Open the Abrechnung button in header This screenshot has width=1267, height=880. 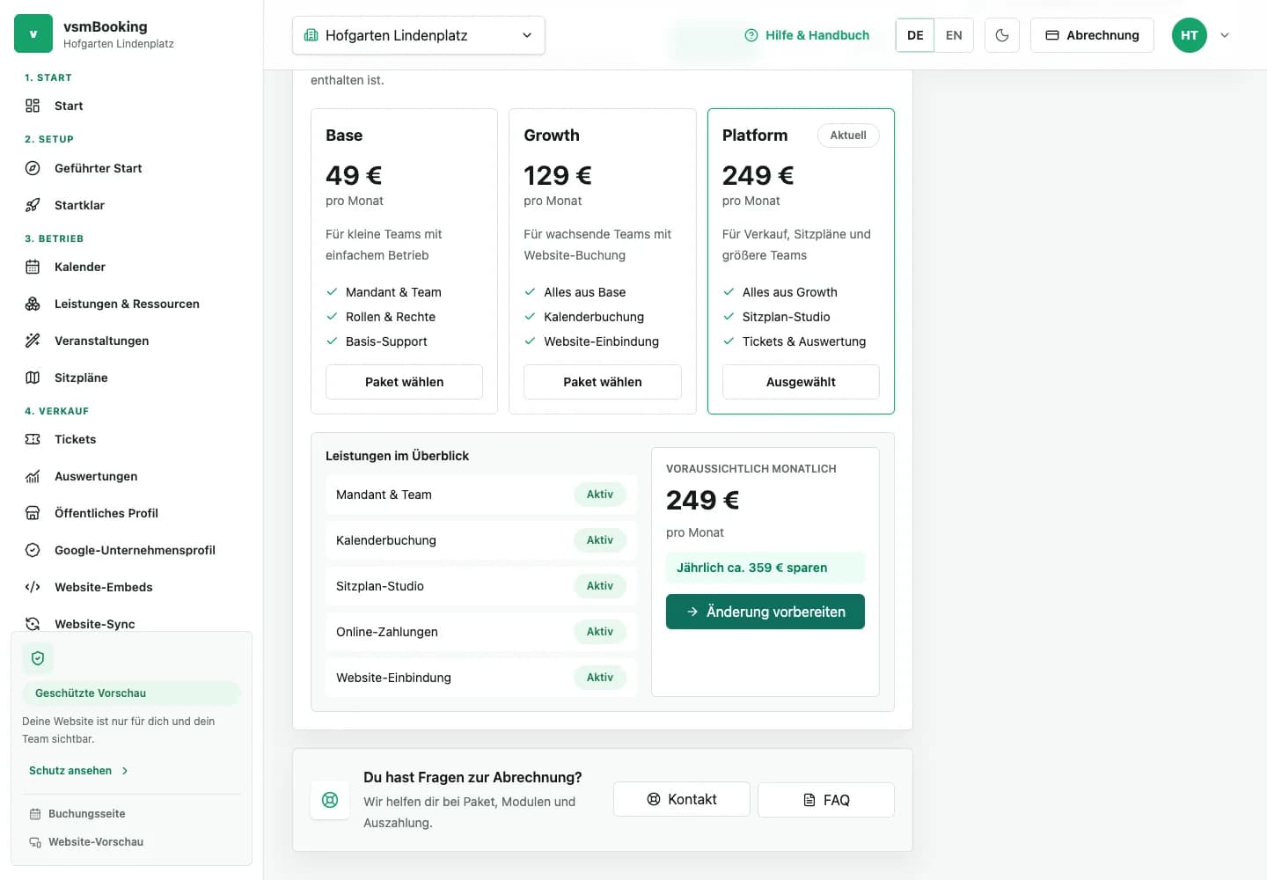click(x=1092, y=35)
